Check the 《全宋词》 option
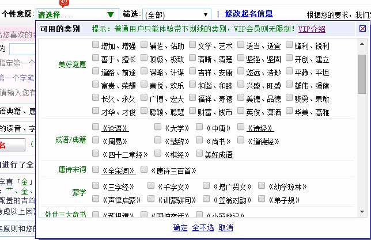 tap(96, 170)
